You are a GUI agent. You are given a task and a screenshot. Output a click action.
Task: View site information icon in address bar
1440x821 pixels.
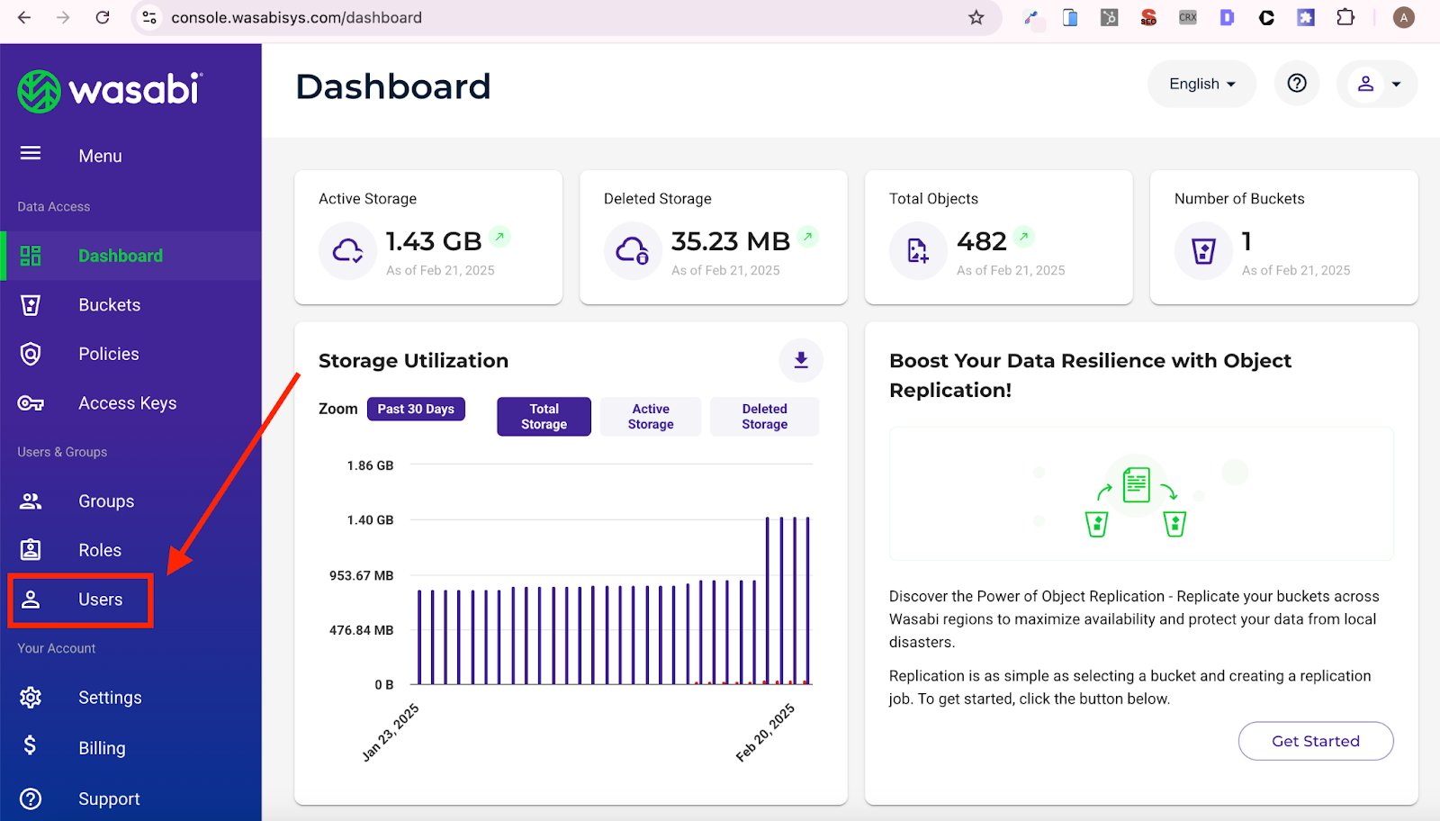[x=149, y=17]
